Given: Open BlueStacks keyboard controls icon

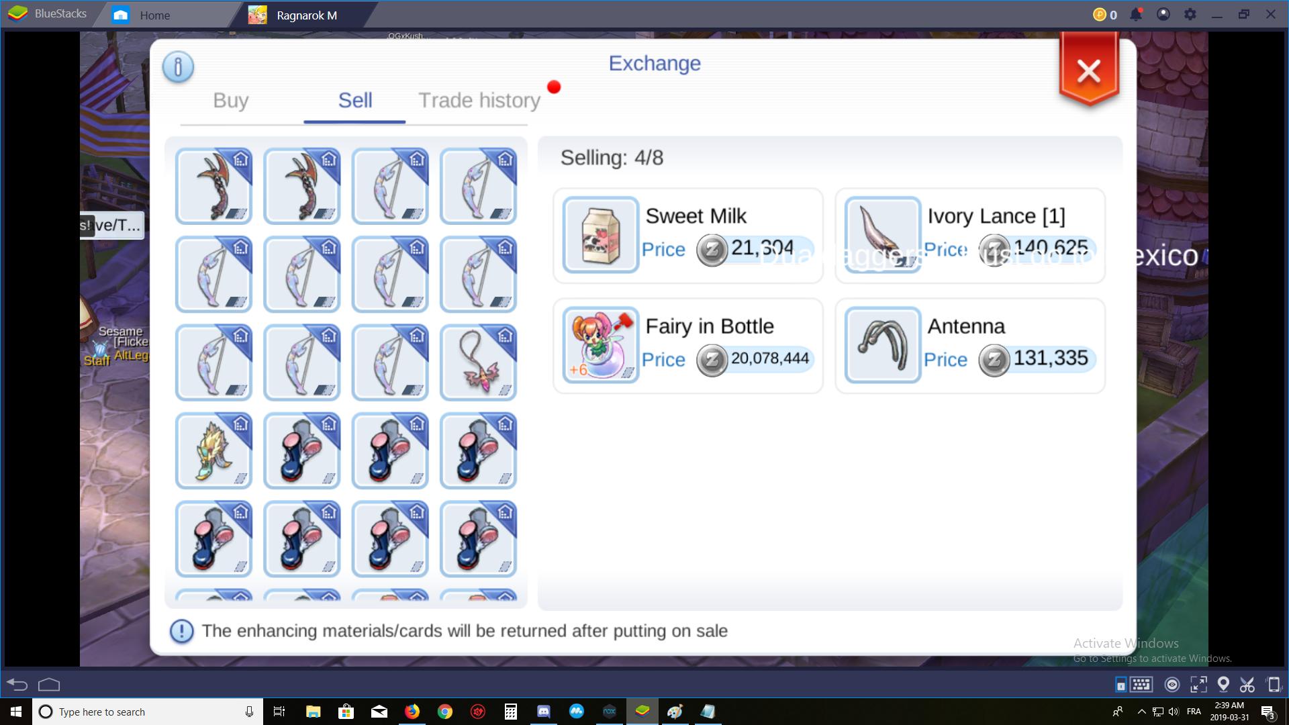Looking at the screenshot, I should click(1141, 684).
